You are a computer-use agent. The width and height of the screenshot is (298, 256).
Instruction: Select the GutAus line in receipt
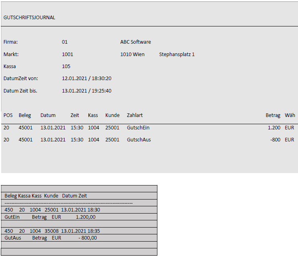[x=13, y=238]
